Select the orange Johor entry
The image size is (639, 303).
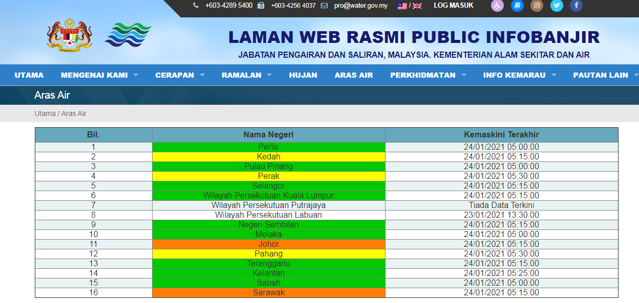click(269, 244)
